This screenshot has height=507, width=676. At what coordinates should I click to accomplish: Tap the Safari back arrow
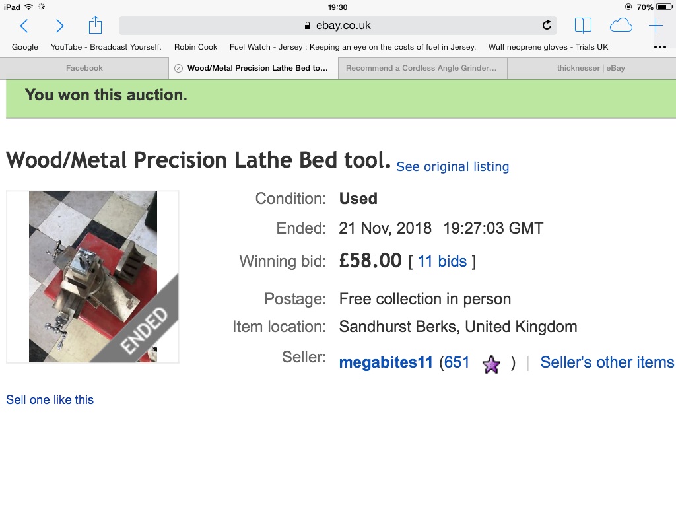[24, 26]
